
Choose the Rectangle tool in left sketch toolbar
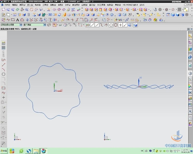[4, 88]
